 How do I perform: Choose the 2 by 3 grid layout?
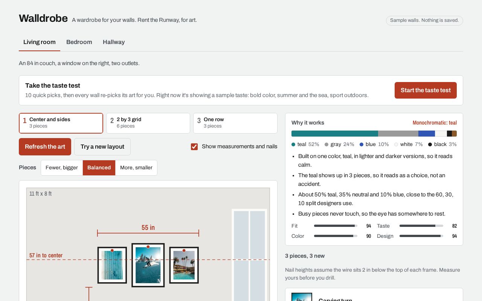pyautogui.click(x=148, y=123)
